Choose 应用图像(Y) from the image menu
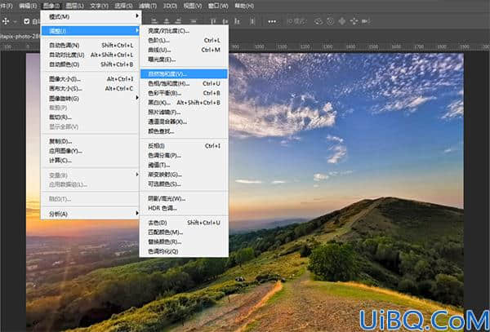The image size is (490, 332). tap(91, 151)
